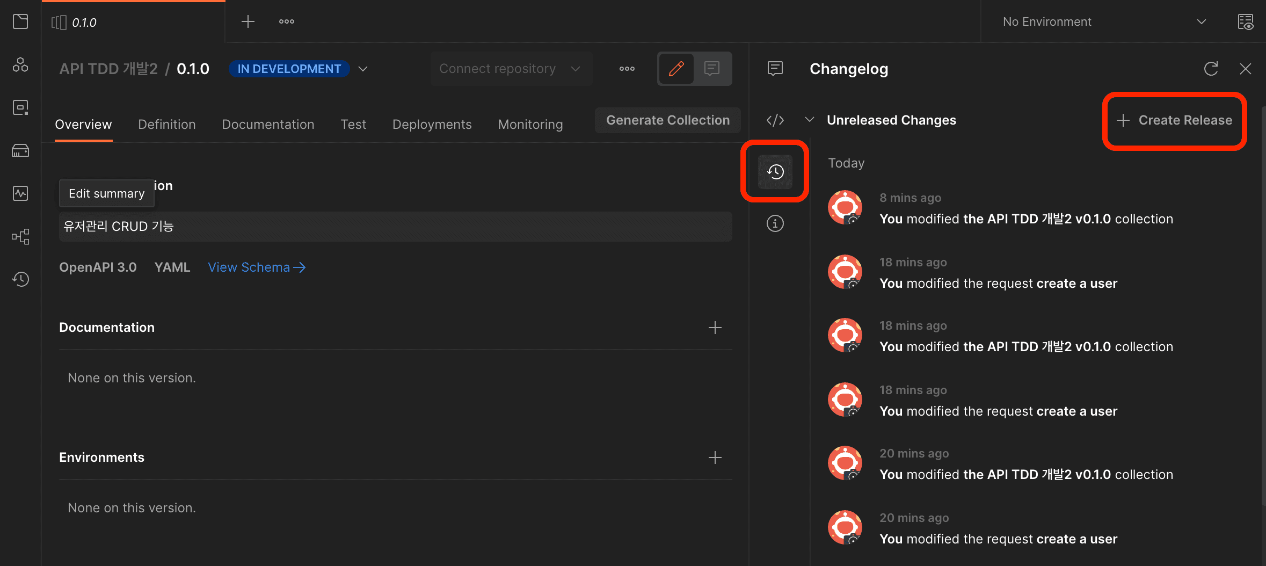Click the Generate Collection button
Image resolution: width=1266 pixels, height=566 pixels.
click(x=667, y=120)
